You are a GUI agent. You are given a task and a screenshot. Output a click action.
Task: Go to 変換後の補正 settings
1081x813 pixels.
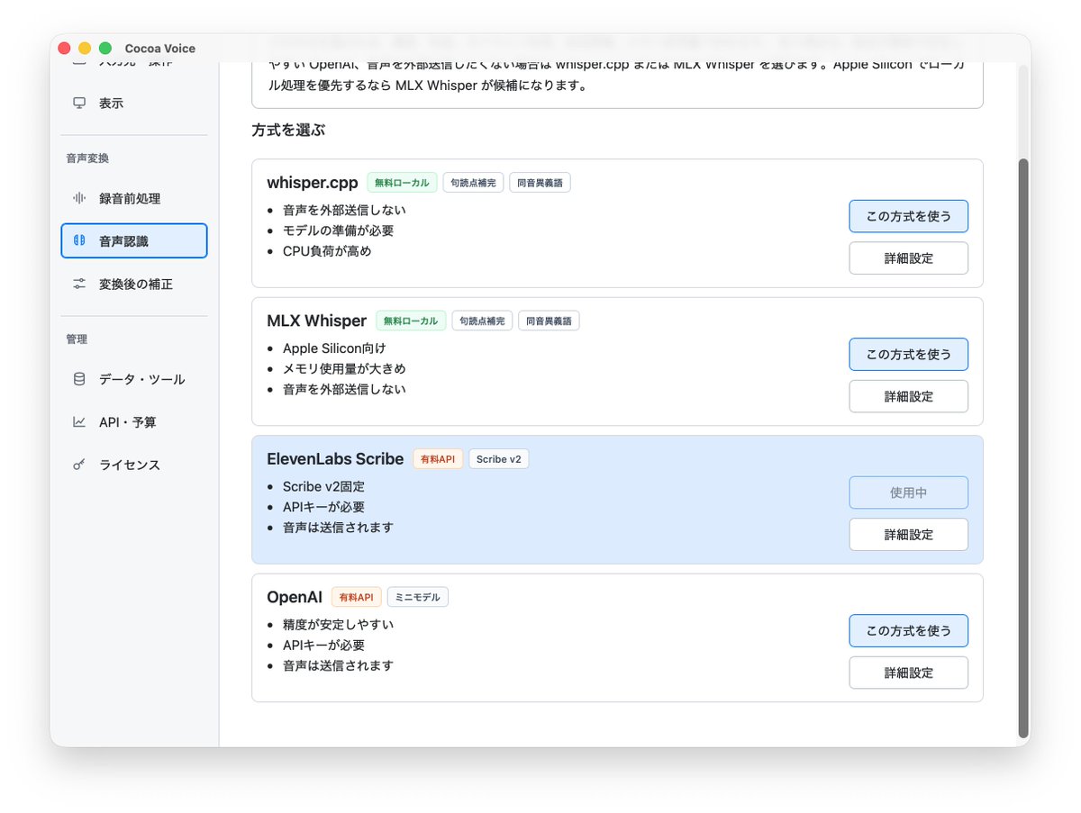click(134, 284)
